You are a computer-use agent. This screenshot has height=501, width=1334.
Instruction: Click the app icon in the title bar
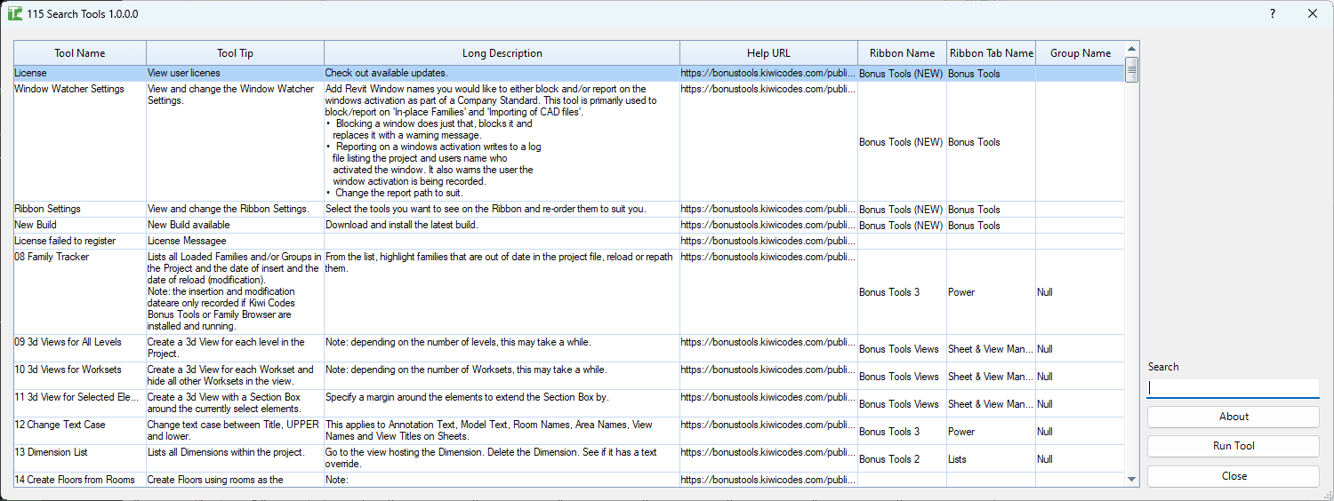click(x=15, y=14)
